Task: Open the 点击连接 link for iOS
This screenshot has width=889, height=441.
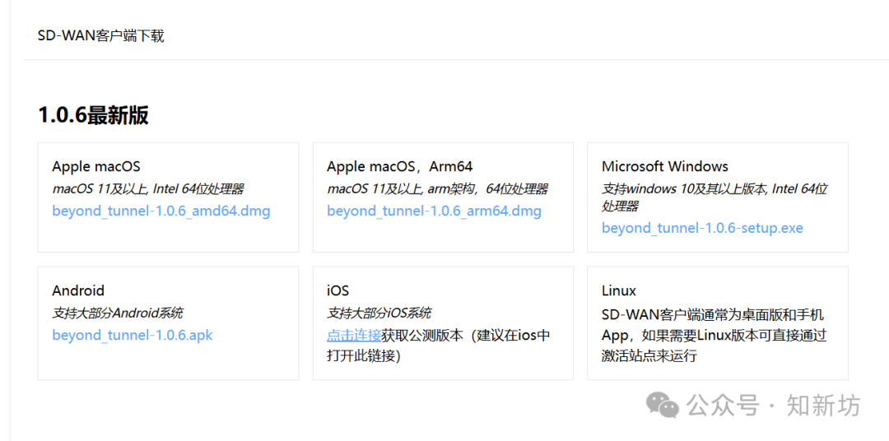Action: click(x=354, y=335)
